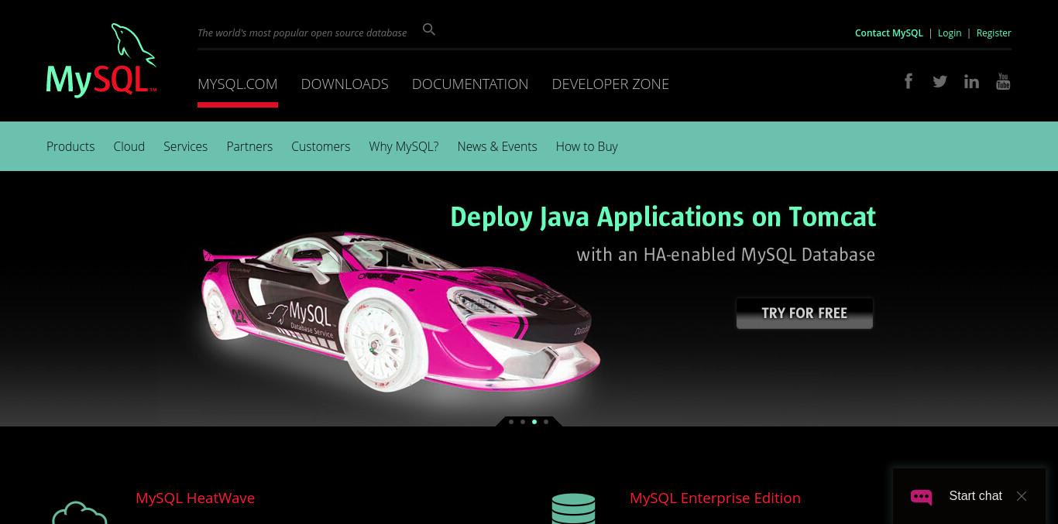Open the News & Events menu
This screenshot has height=524, width=1058.
click(497, 146)
